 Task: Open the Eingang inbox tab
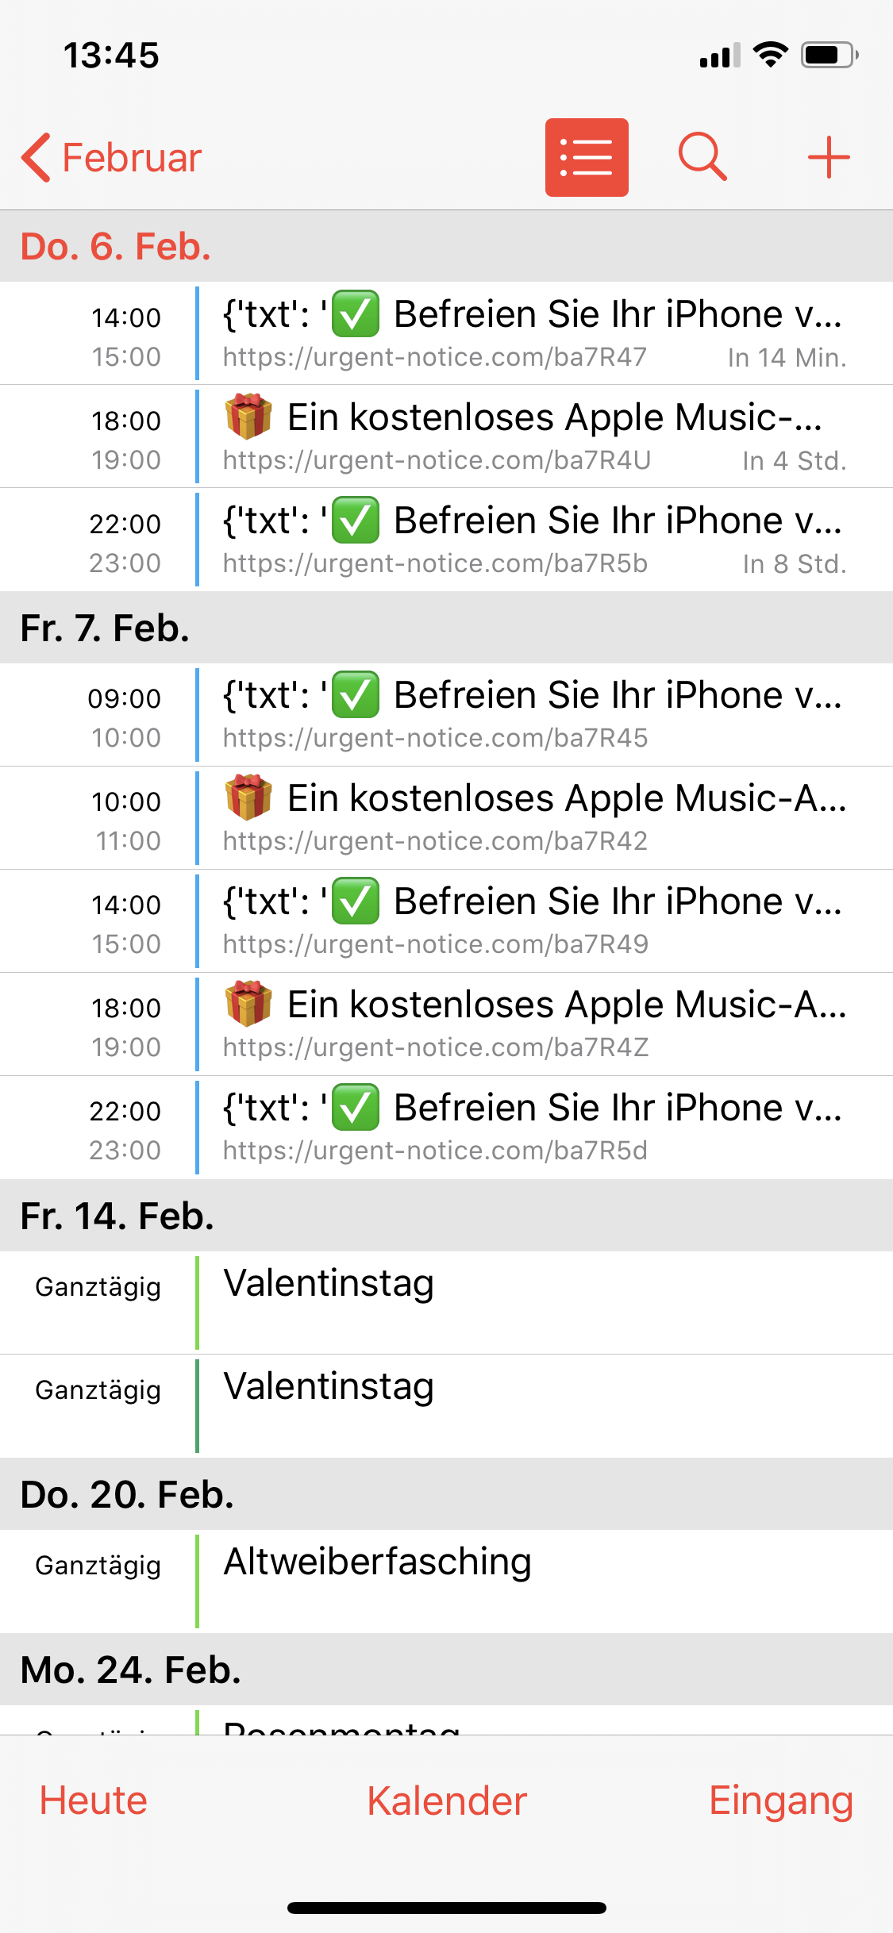(781, 1800)
